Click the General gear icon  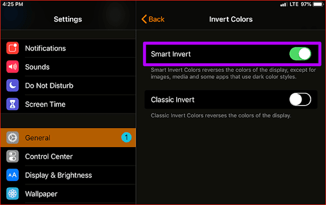pos(13,138)
